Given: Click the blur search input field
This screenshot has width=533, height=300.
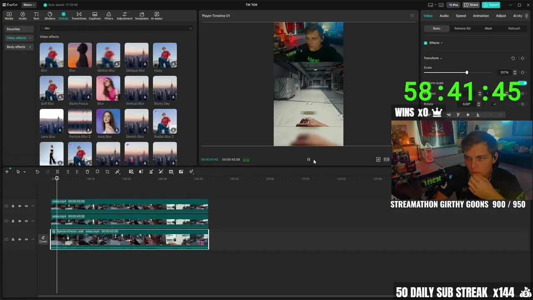Looking at the screenshot, I should click(116, 28).
